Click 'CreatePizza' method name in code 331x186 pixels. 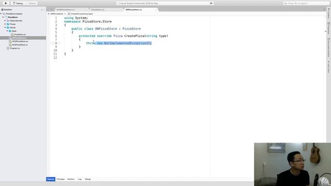coord(134,36)
